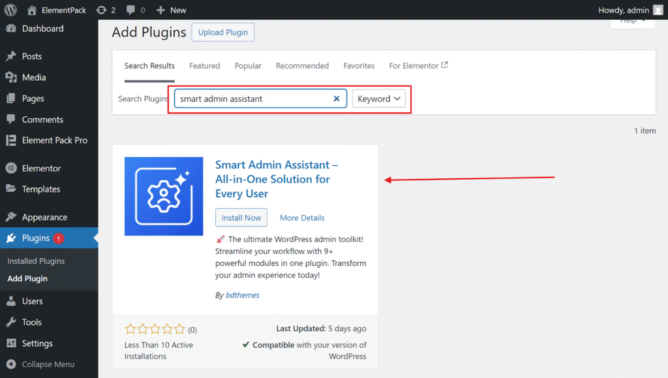668x378 pixels.
Task: Open the Favorites tab
Action: point(359,66)
